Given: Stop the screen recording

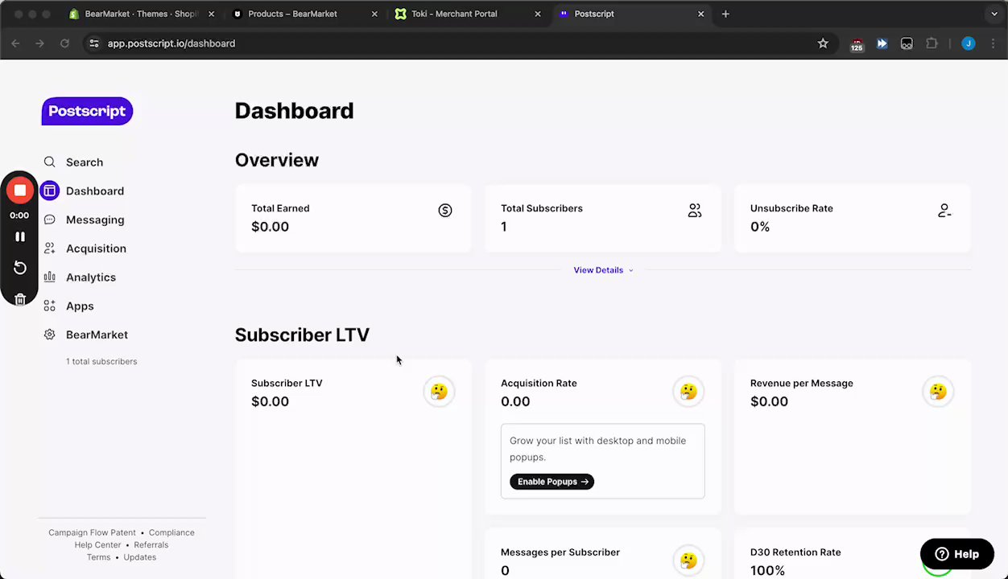Looking at the screenshot, I should click(x=20, y=191).
